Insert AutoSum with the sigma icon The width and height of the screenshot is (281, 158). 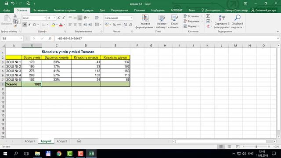[208, 16]
